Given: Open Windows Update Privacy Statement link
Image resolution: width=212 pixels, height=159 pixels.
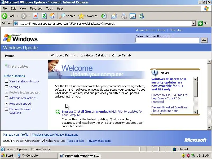Looking at the screenshot, I should 55,135.
